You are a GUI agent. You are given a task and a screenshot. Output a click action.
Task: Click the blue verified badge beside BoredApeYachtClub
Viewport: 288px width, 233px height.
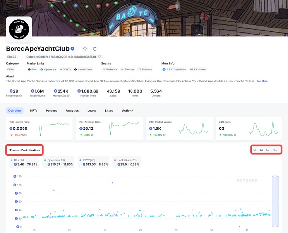(72, 49)
